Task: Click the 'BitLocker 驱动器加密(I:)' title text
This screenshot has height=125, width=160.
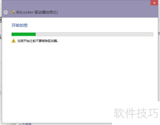Action: tap(37, 12)
